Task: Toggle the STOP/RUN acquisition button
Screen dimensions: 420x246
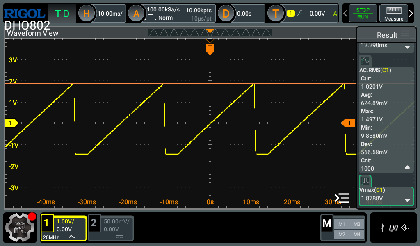Action: 362,13
